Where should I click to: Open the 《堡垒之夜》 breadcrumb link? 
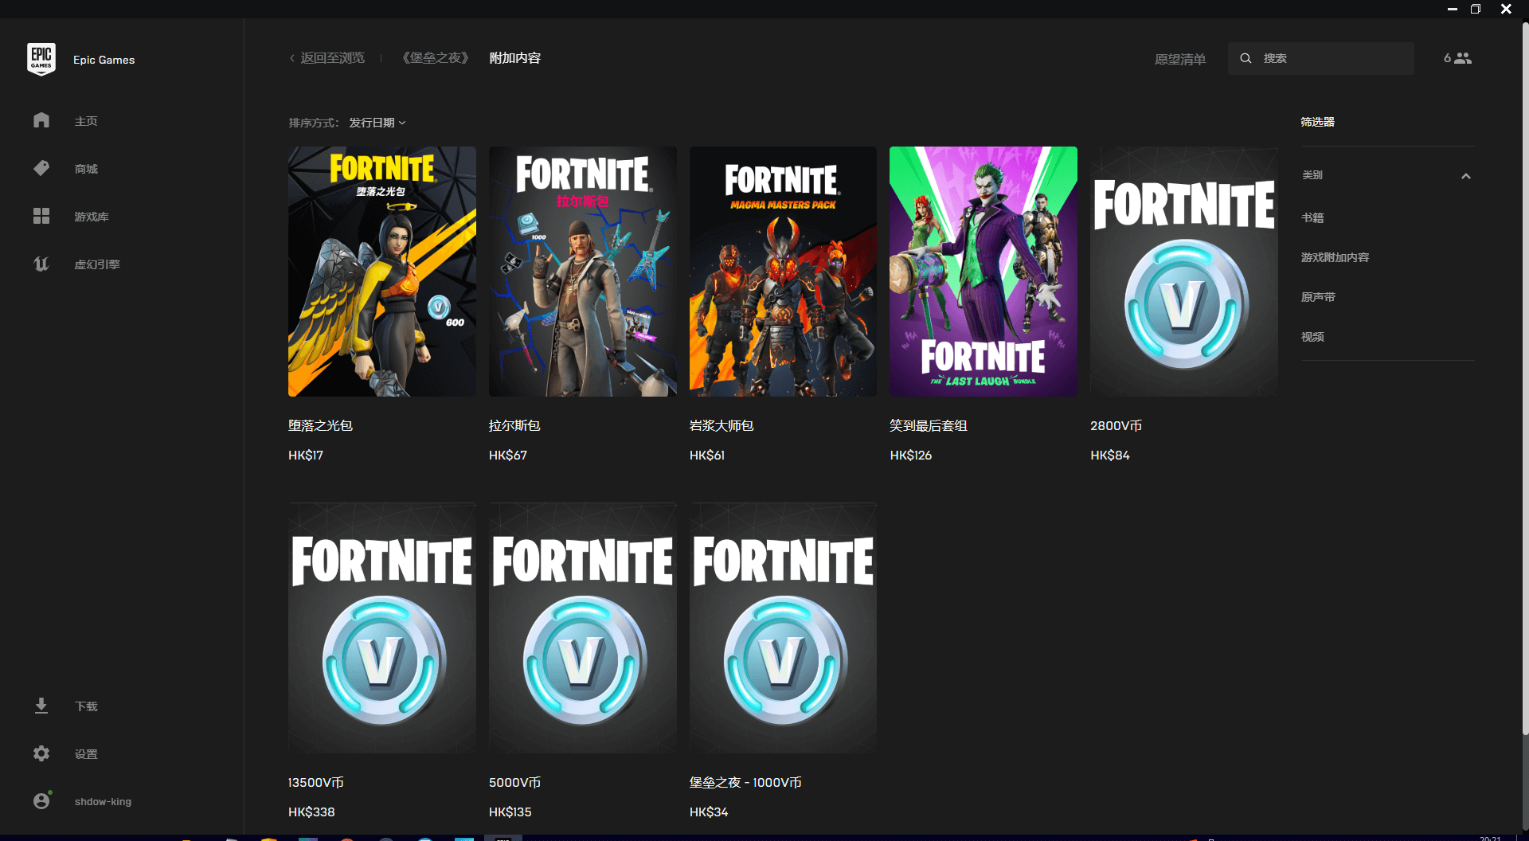435,58
